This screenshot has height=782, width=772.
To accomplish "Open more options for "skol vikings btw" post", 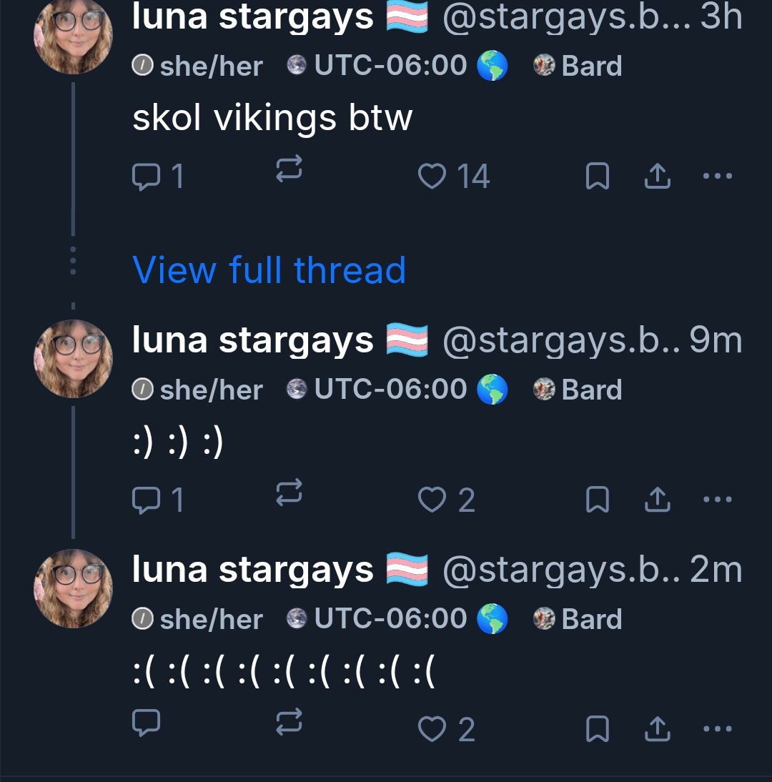I will point(718,176).
